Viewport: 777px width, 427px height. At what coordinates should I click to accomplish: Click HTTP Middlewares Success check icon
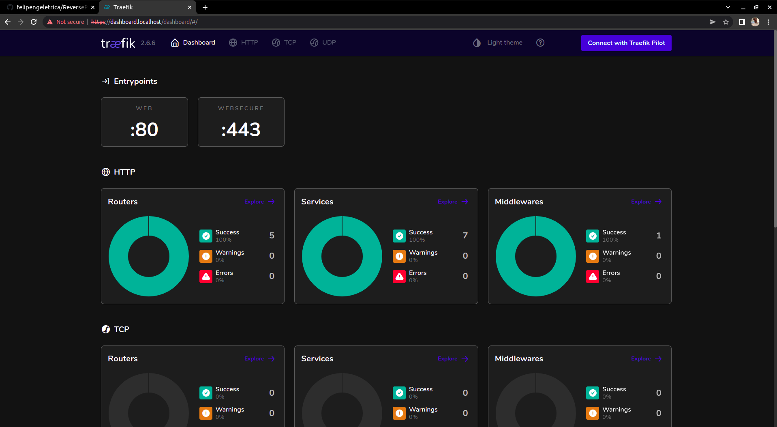(593, 236)
